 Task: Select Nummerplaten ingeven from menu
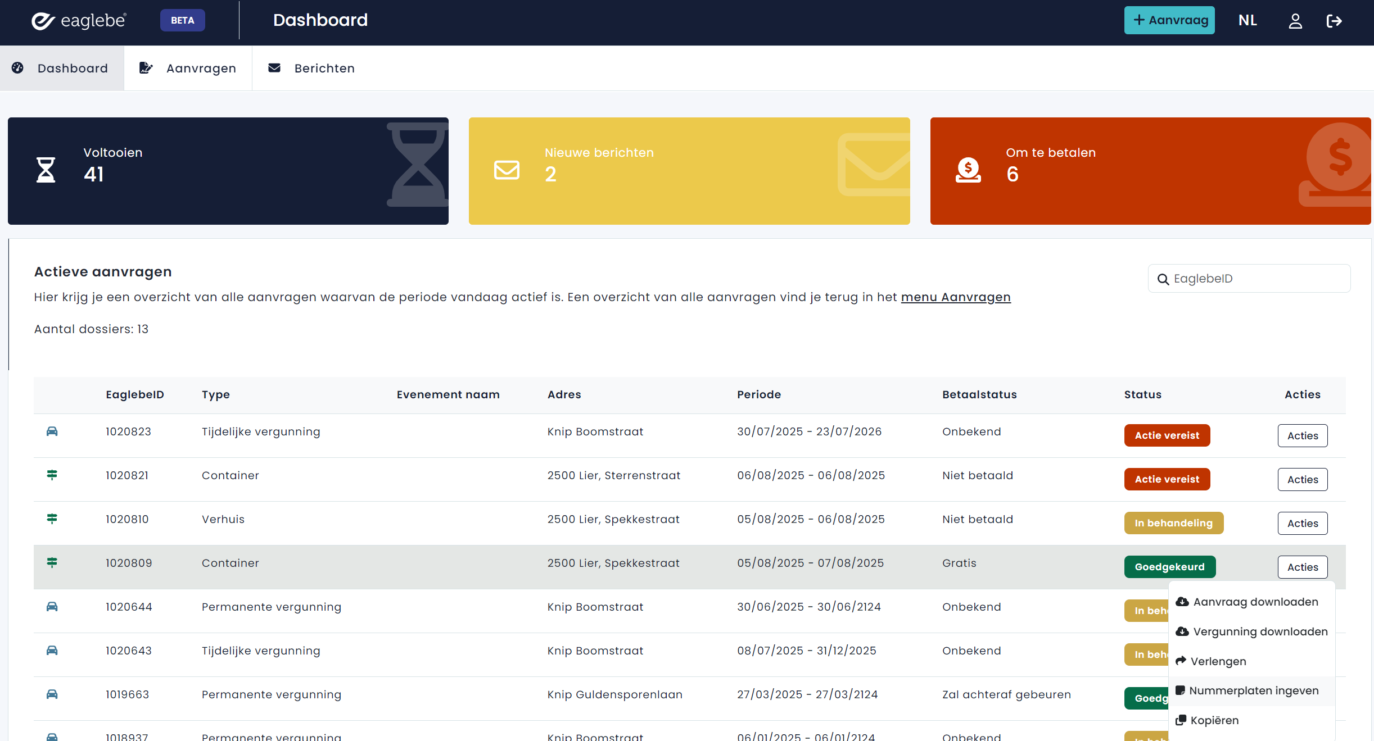tap(1253, 691)
